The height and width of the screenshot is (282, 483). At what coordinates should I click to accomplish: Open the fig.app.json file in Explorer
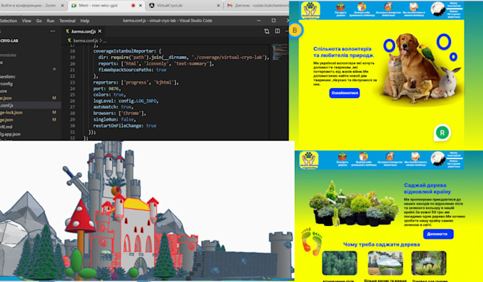31,134
